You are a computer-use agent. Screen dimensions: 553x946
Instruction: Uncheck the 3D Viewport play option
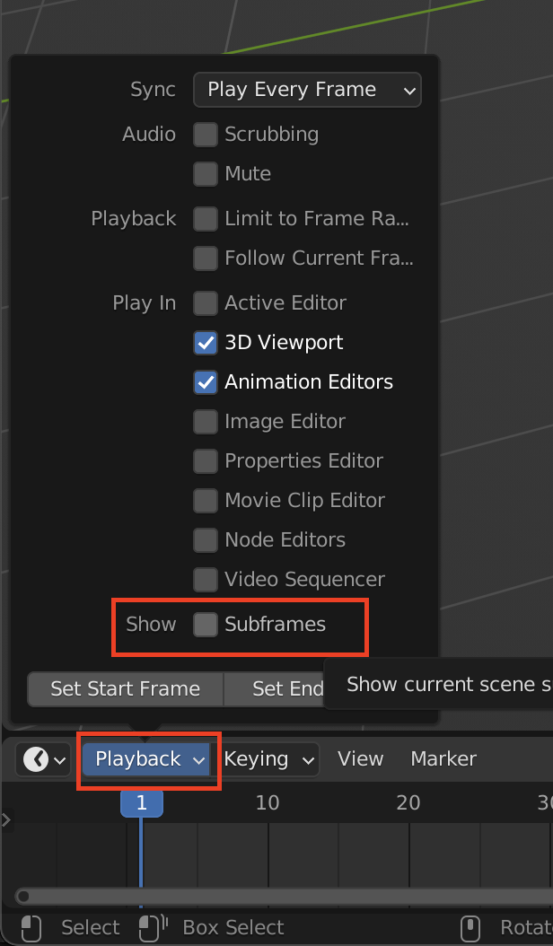(x=206, y=343)
